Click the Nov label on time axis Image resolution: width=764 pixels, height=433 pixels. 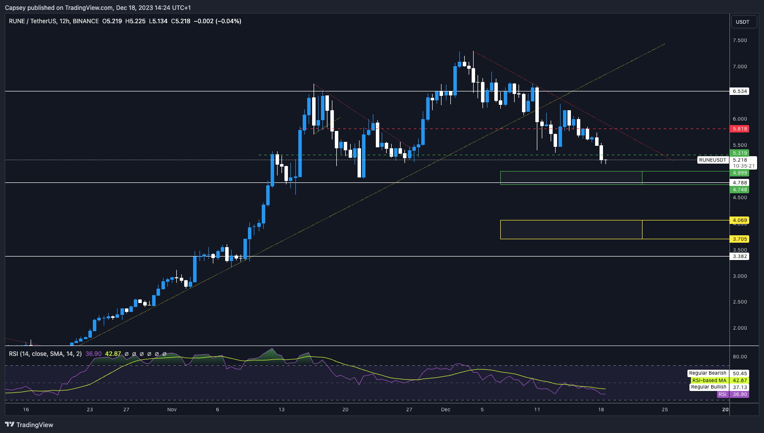coord(172,410)
